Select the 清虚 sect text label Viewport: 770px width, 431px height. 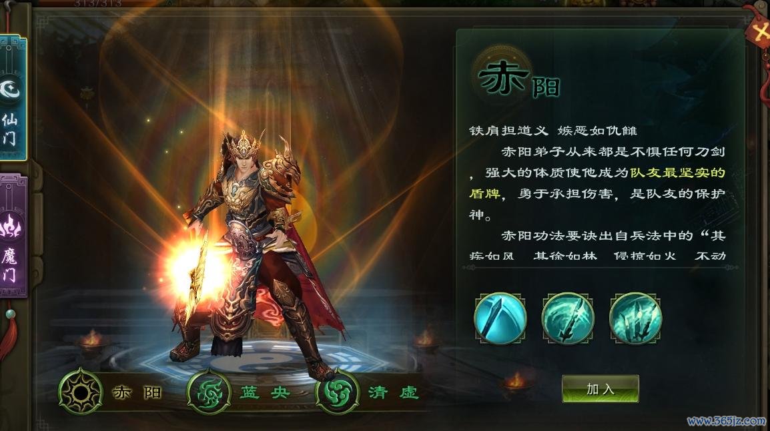pos(394,392)
